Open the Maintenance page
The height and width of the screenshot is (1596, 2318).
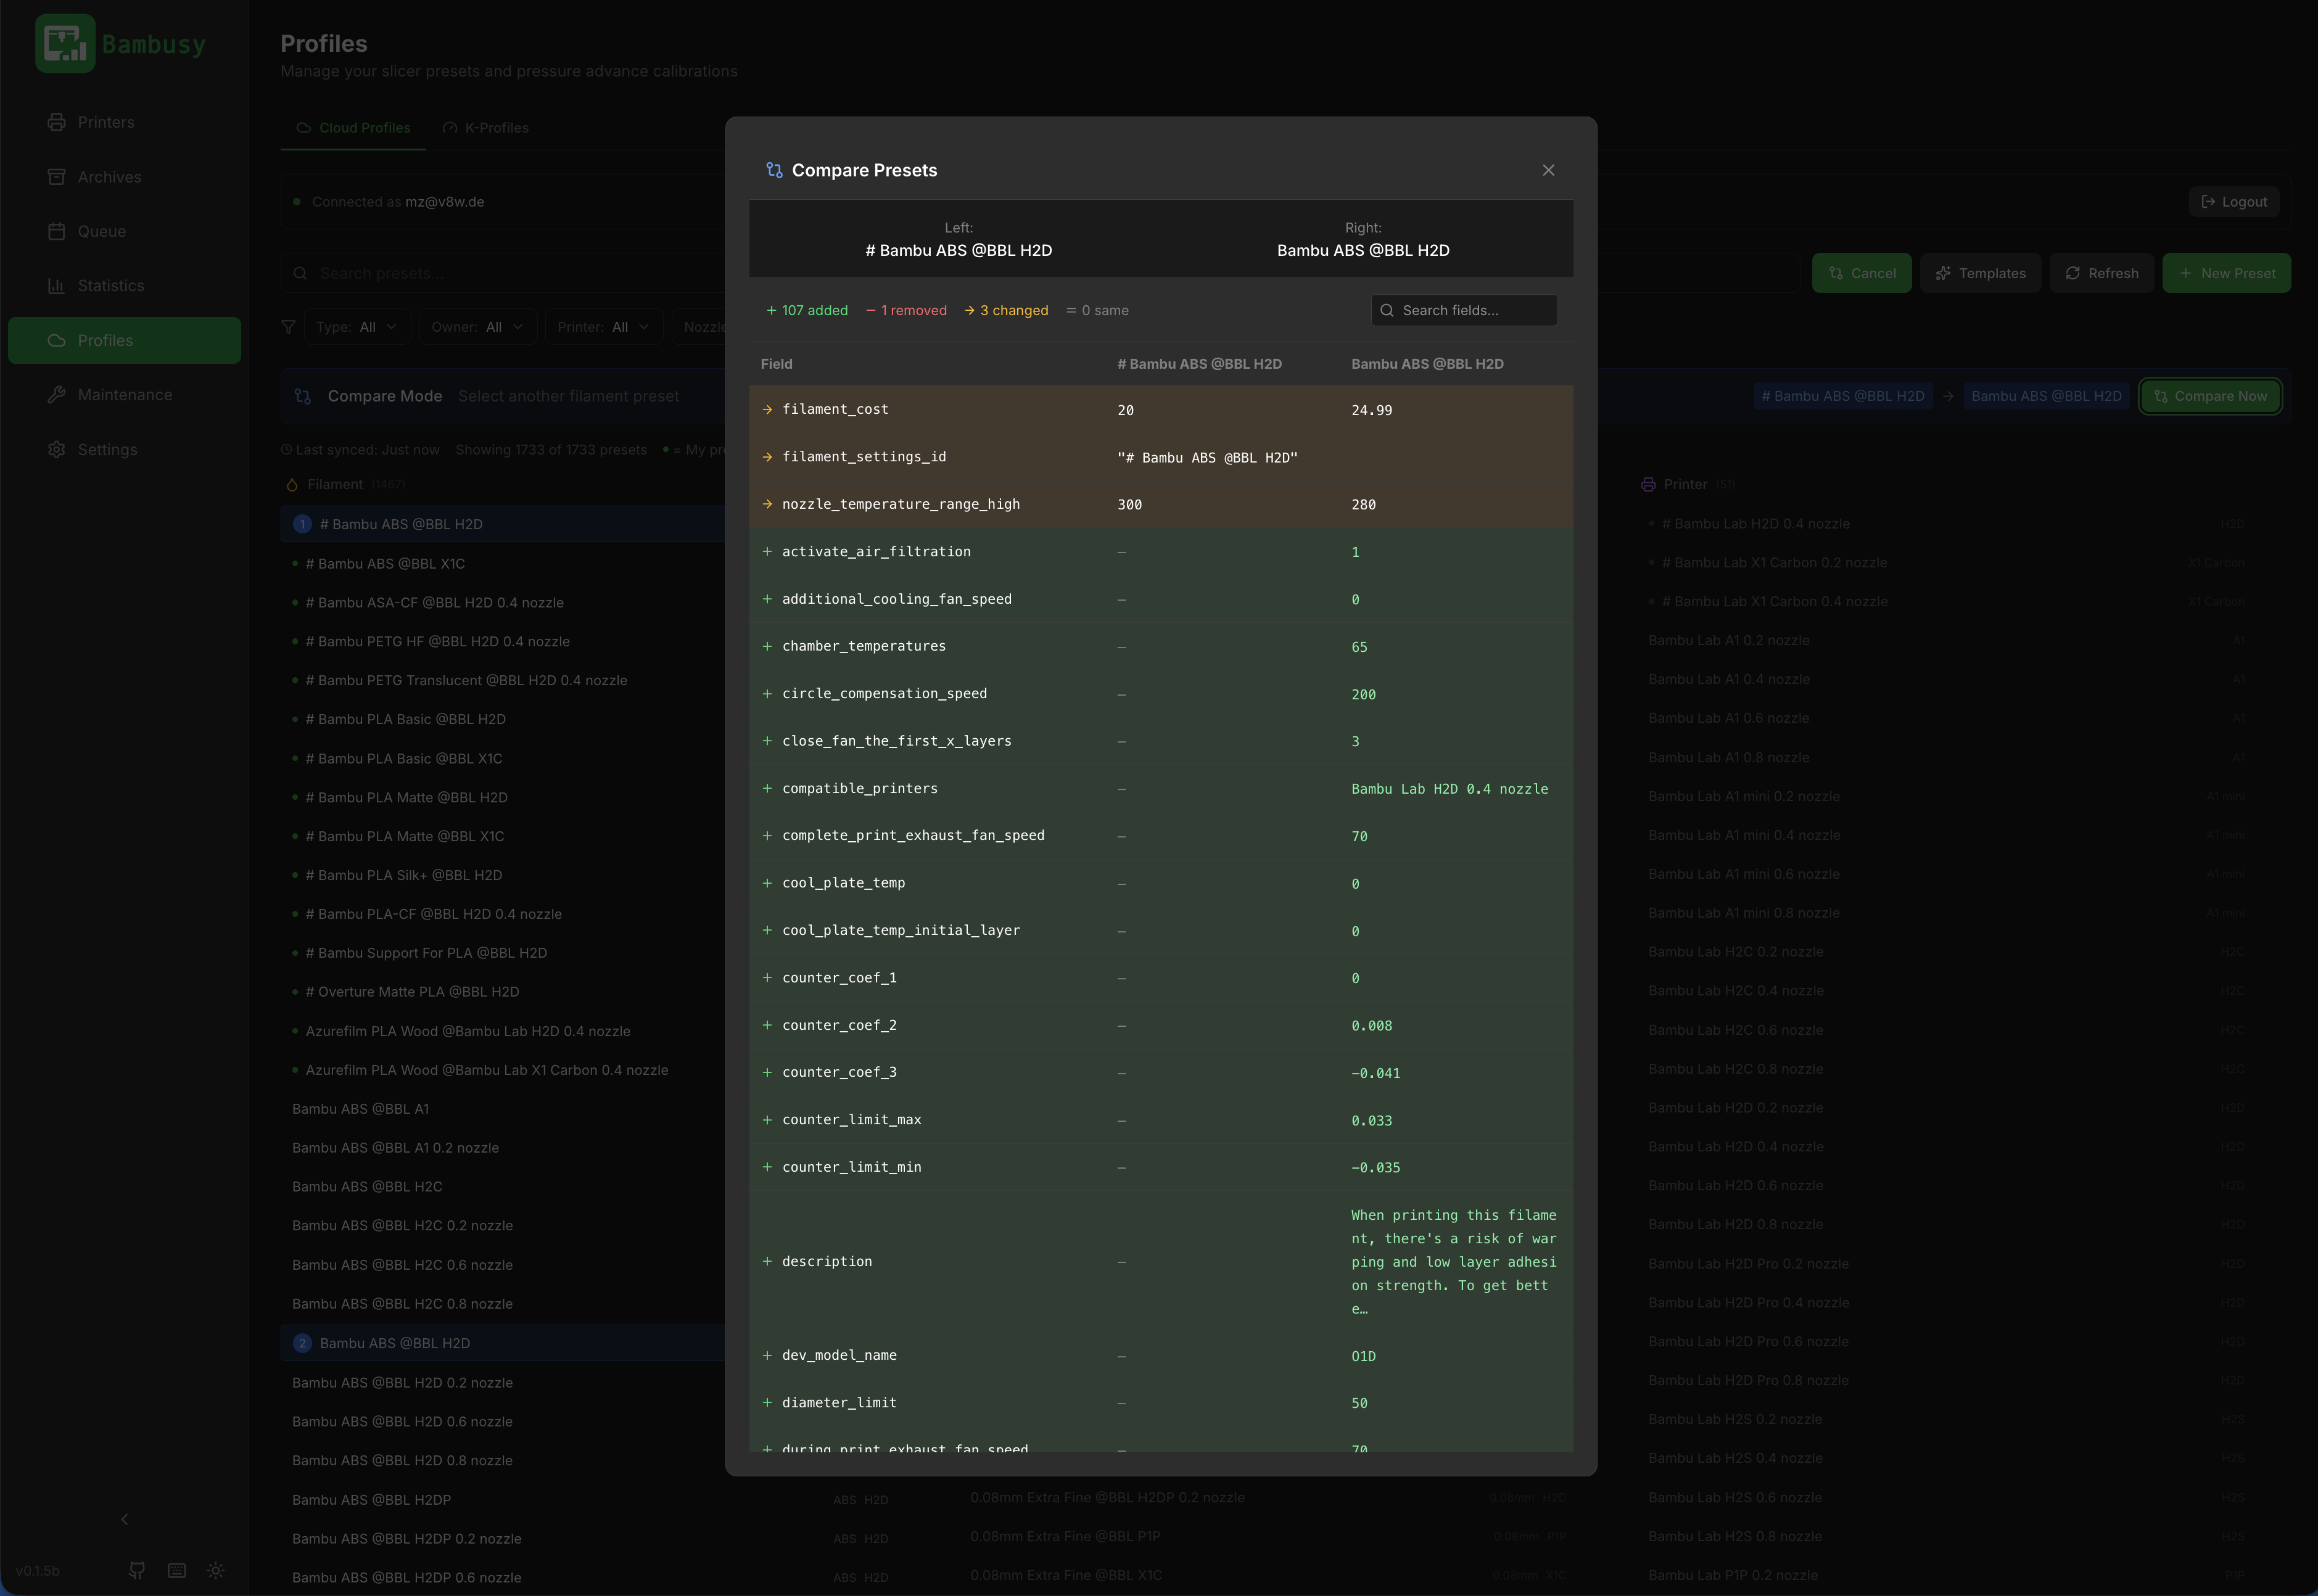click(x=124, y=395)
